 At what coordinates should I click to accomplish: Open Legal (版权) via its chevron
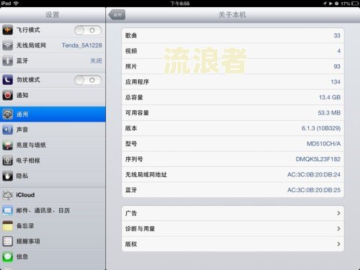pyautogui.click(x=338, y=244)
